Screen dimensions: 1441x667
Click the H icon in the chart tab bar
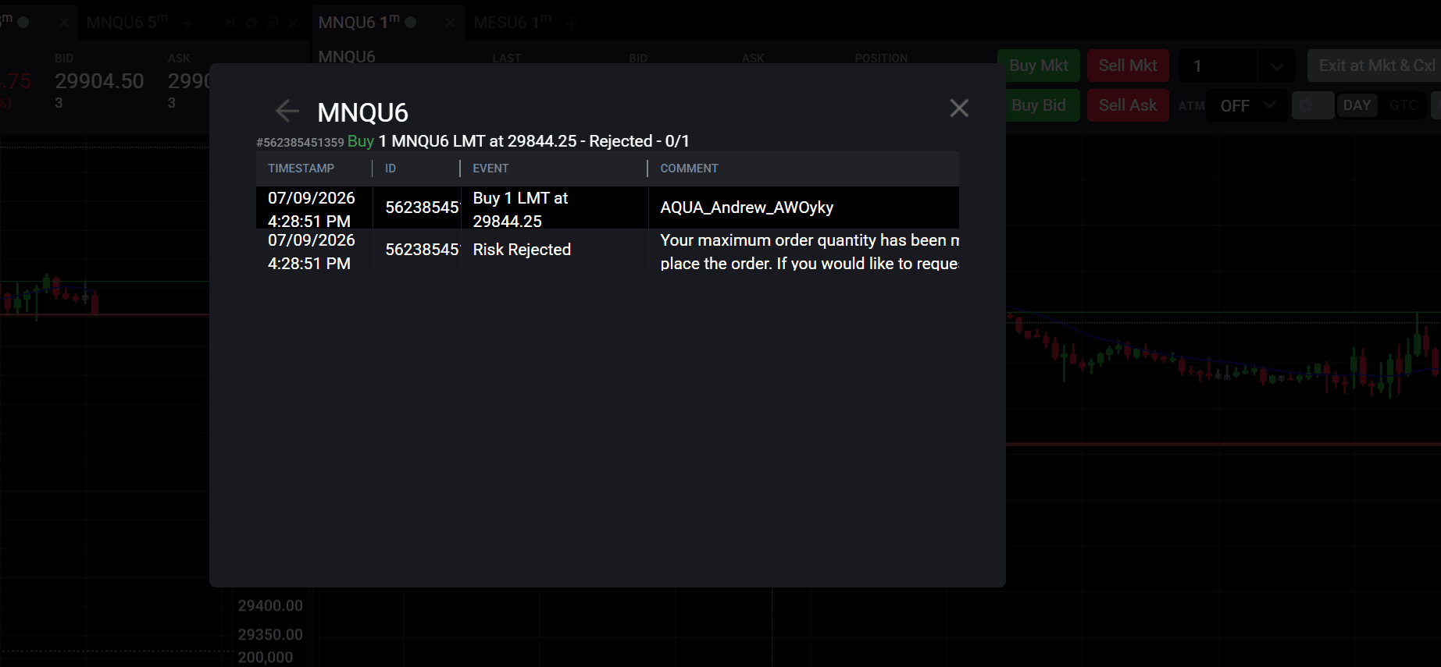point(230,23)
